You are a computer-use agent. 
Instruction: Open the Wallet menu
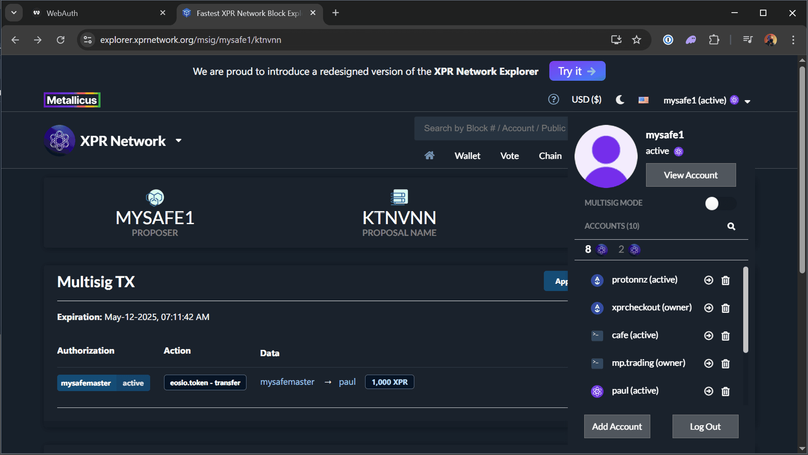467,156
